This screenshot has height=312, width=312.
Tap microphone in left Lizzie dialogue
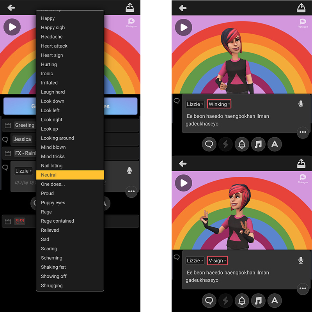click(129, 170)
